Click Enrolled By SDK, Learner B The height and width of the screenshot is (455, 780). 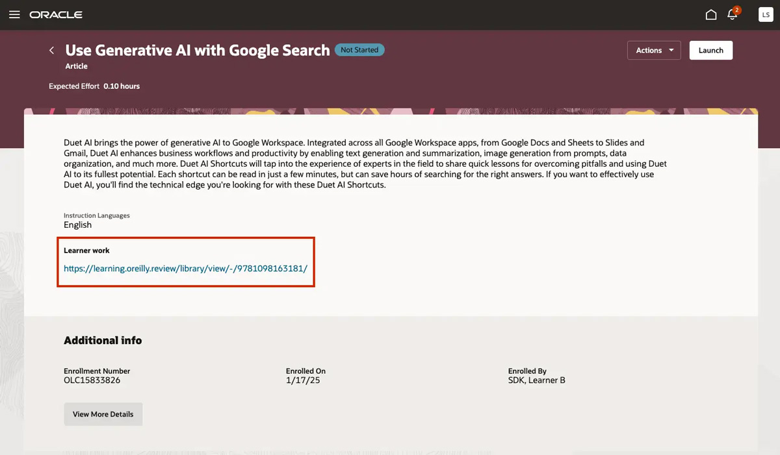(537, 380)
